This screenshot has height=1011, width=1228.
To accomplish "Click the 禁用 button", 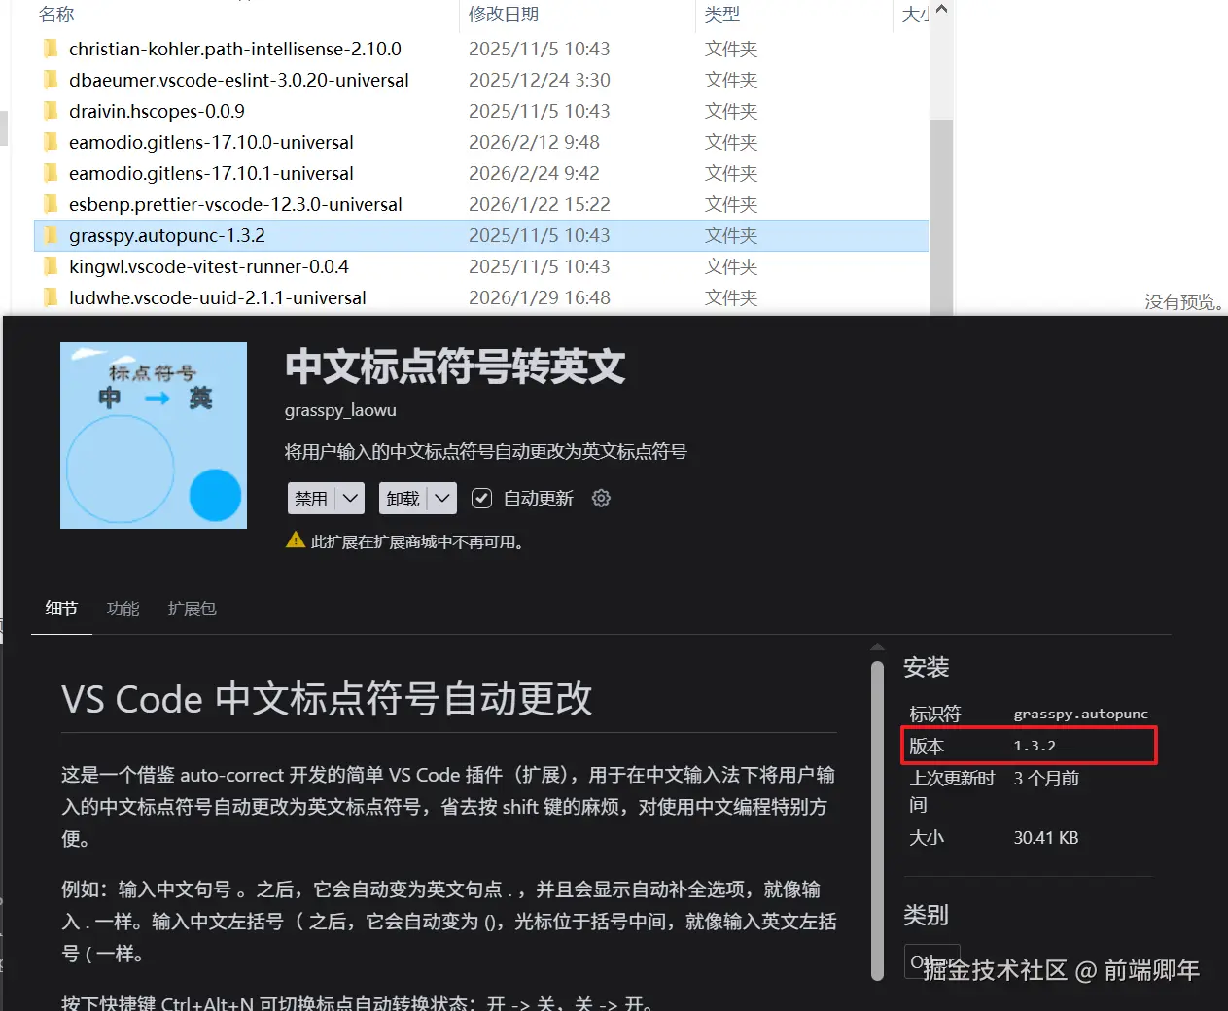I will (x=312, y=498).
